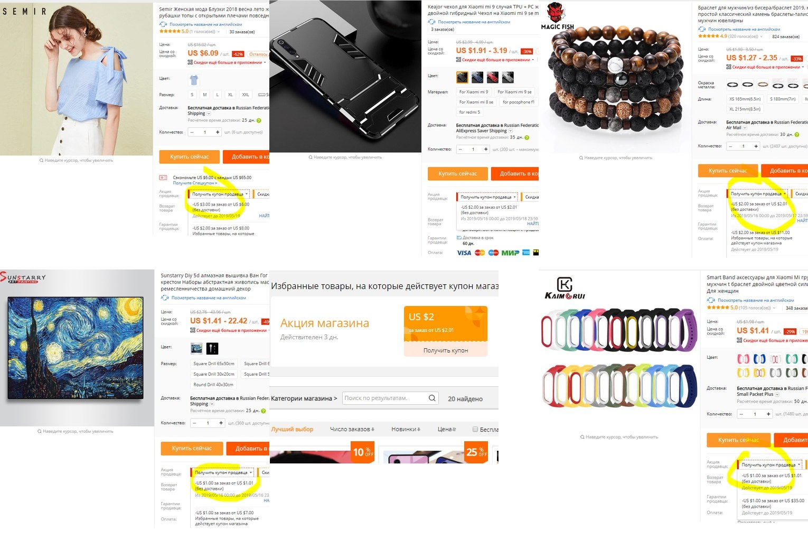Image resolution: width=808 pixels, height=539 pixels.
Task: Expand the Air Mail shipping dropdown for the bracelet
Action: coord(745,127)
